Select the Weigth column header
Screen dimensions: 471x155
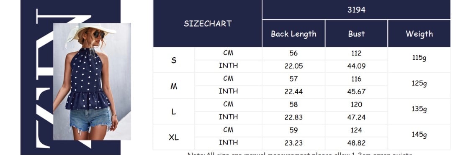tap(419, 33)
